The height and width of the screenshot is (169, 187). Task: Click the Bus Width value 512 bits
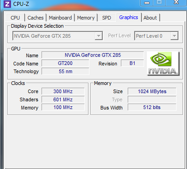coord(152,107)
